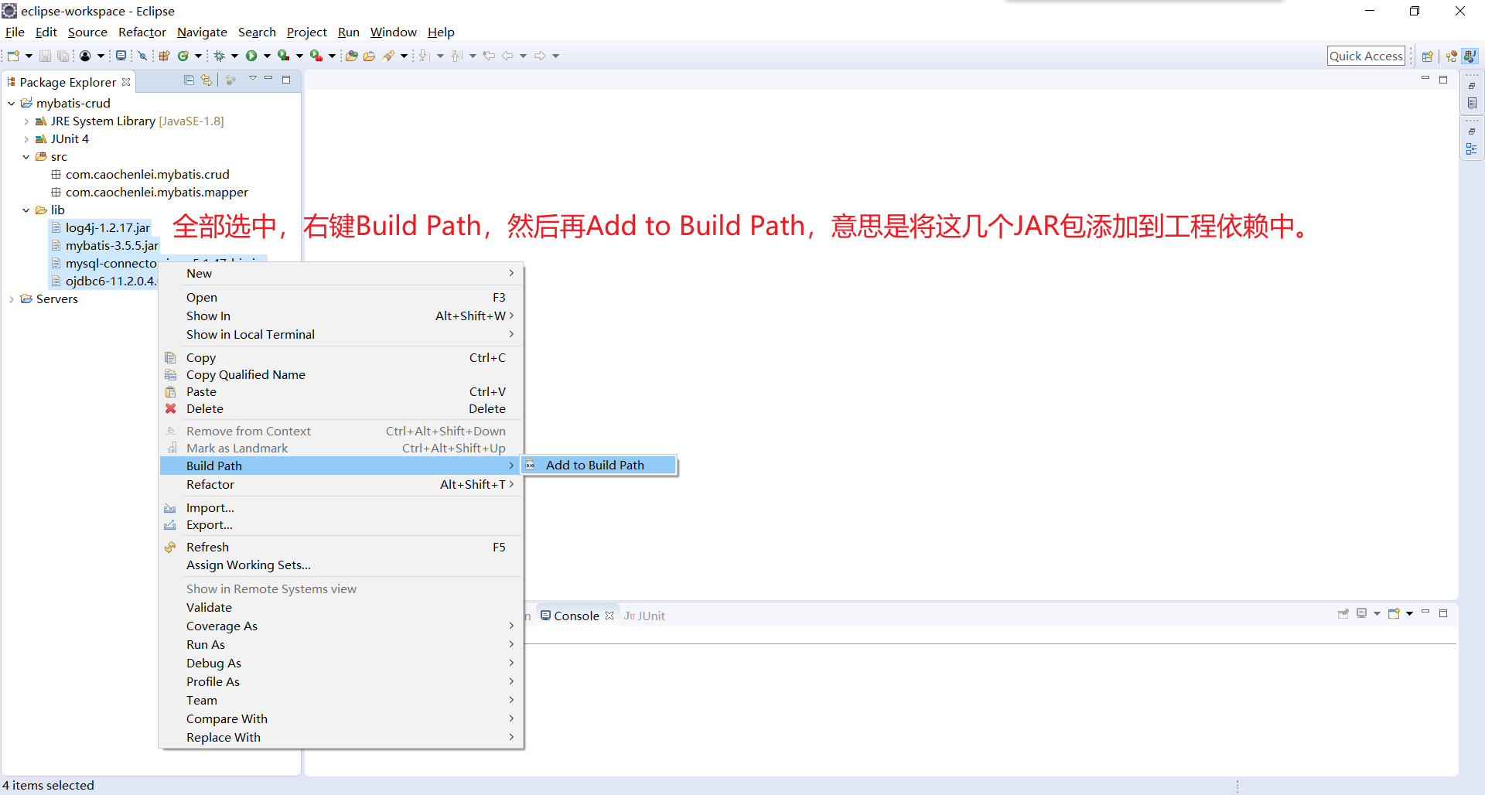Expand the Servers project node

click(11, 299)
